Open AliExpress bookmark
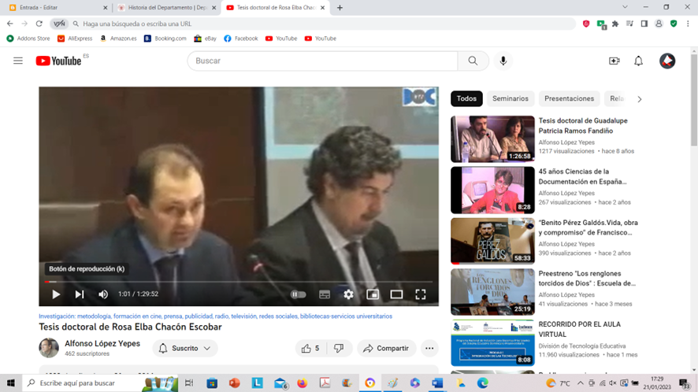This screenshot has height=392, width=698. (x=75, y=39)
